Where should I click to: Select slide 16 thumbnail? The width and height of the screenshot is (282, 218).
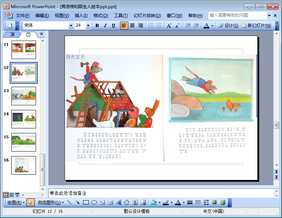pyautogui.click(x=24, y=165)
